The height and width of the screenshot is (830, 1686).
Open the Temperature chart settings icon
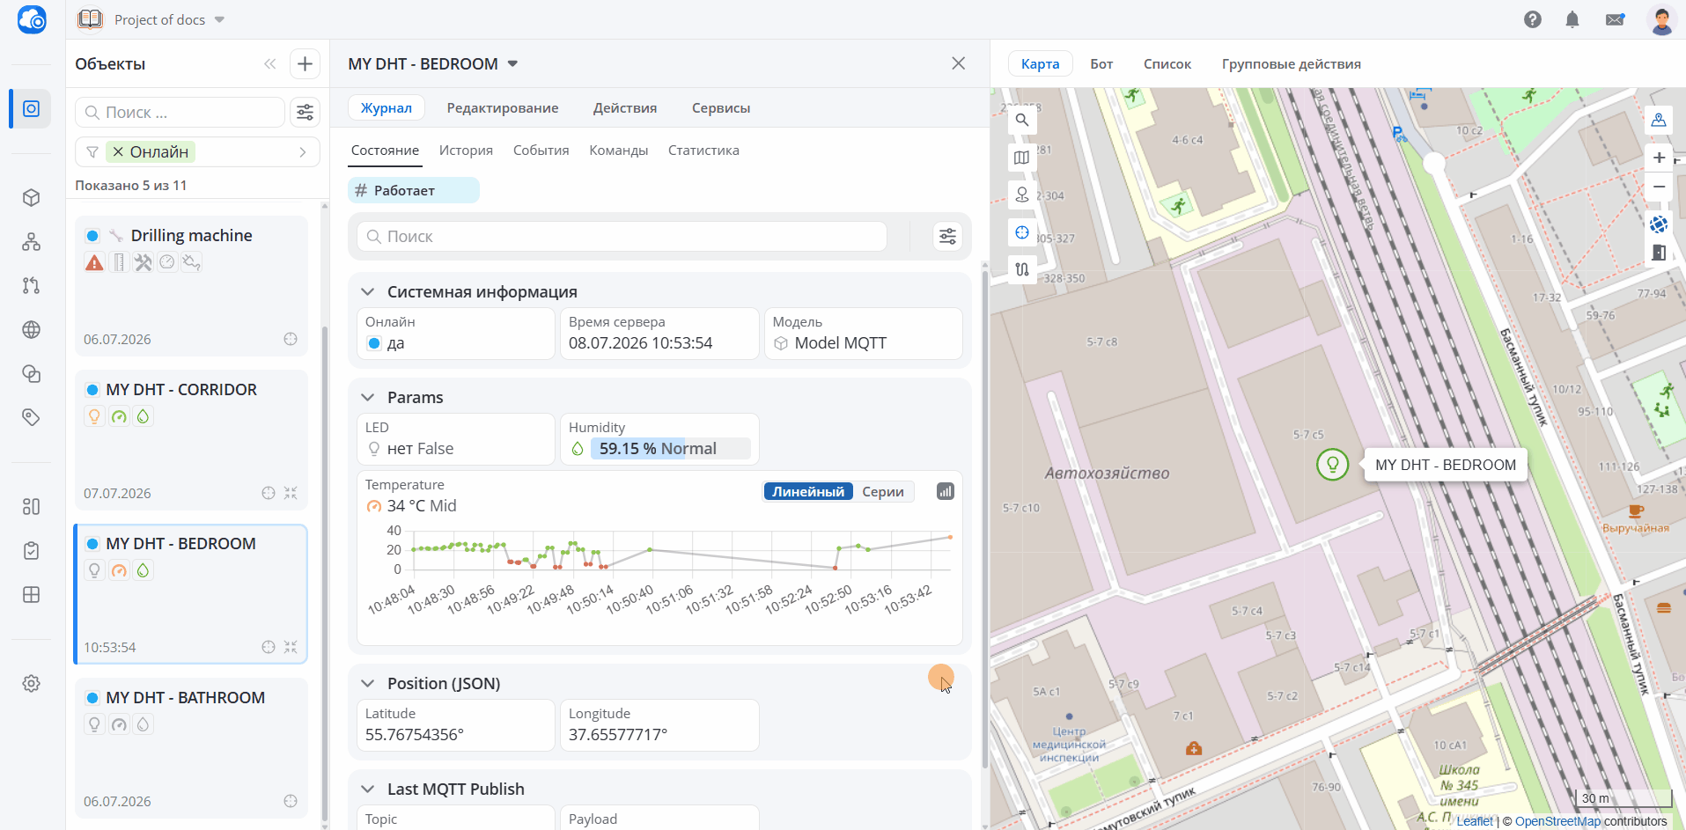pos(946,491)
